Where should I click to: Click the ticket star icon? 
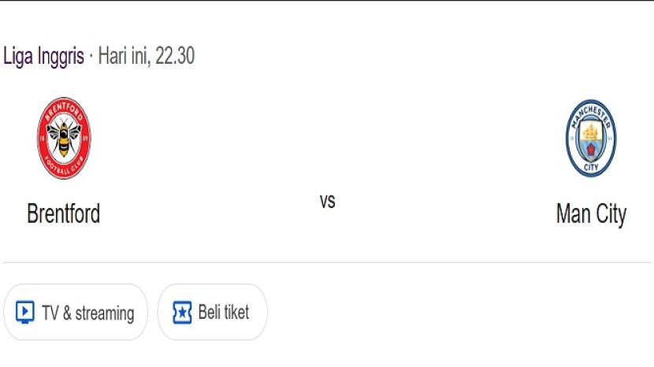tap(182, 313)
